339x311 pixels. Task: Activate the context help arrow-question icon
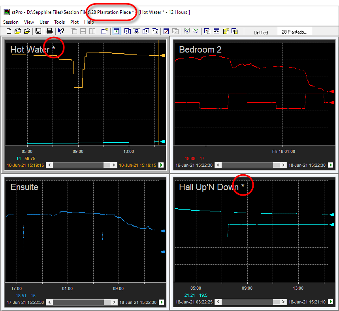(61, 31)
